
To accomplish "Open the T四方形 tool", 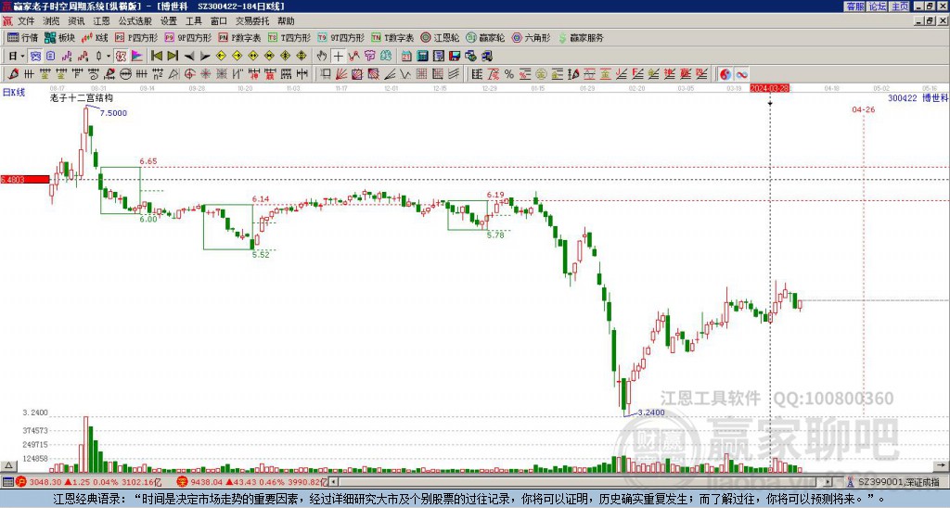I will pos(289,37).
